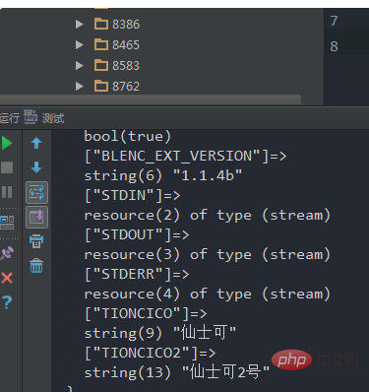Click the resource(3) of type (stream) line
This screenshot has height=392, width=369.
208,254
